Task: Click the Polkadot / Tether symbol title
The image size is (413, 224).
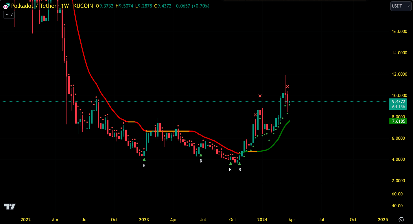Action: coord(34,6)
